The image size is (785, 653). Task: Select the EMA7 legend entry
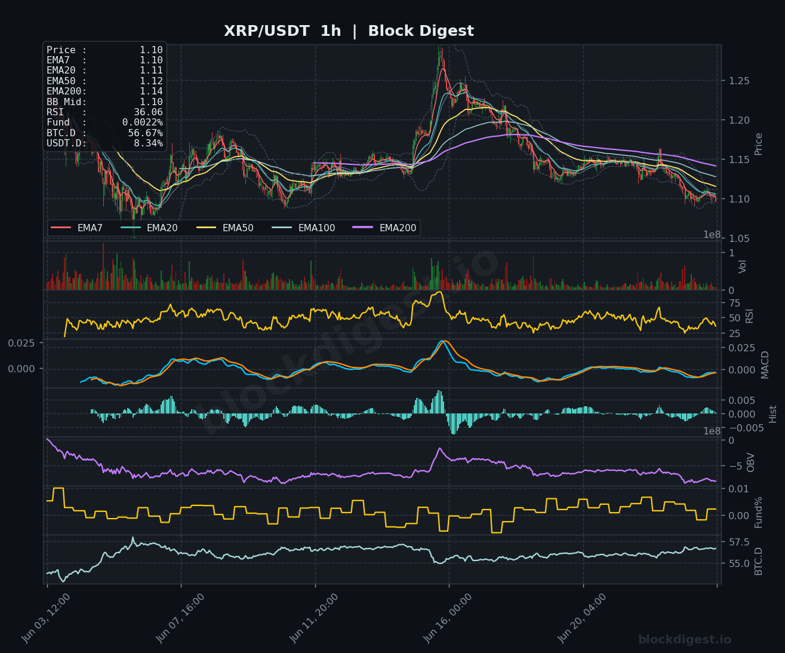tap(76, 228)
